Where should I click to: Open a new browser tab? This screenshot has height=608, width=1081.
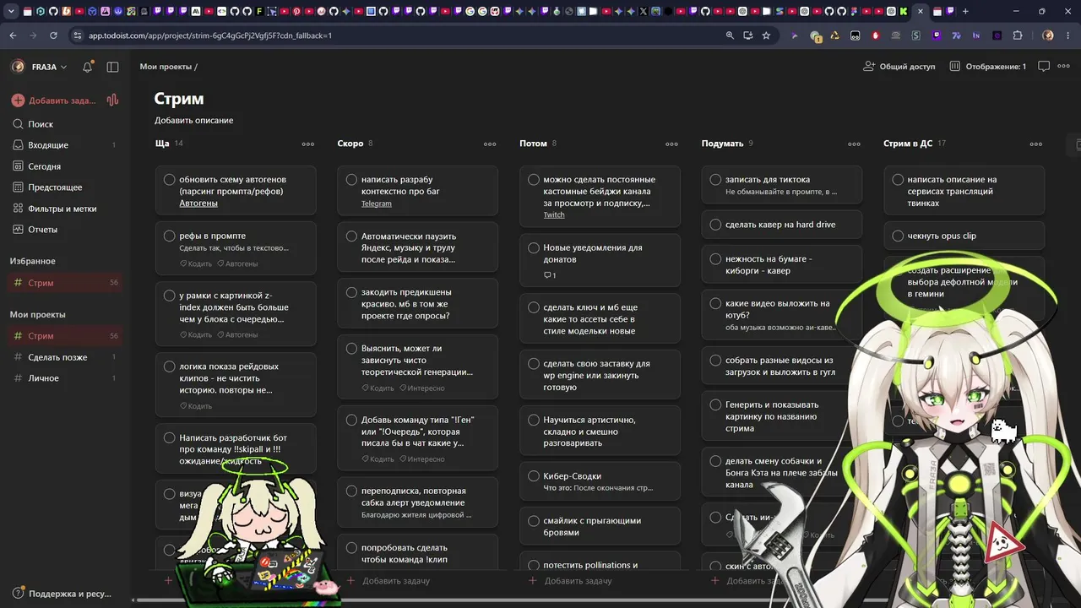[x=965, y=12]
